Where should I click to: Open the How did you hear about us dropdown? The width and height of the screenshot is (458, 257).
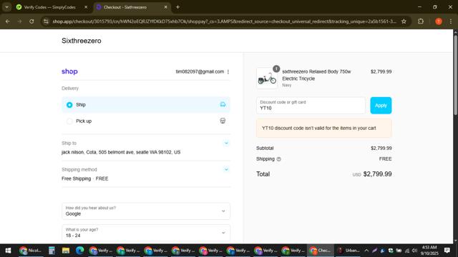coord(146,211)
